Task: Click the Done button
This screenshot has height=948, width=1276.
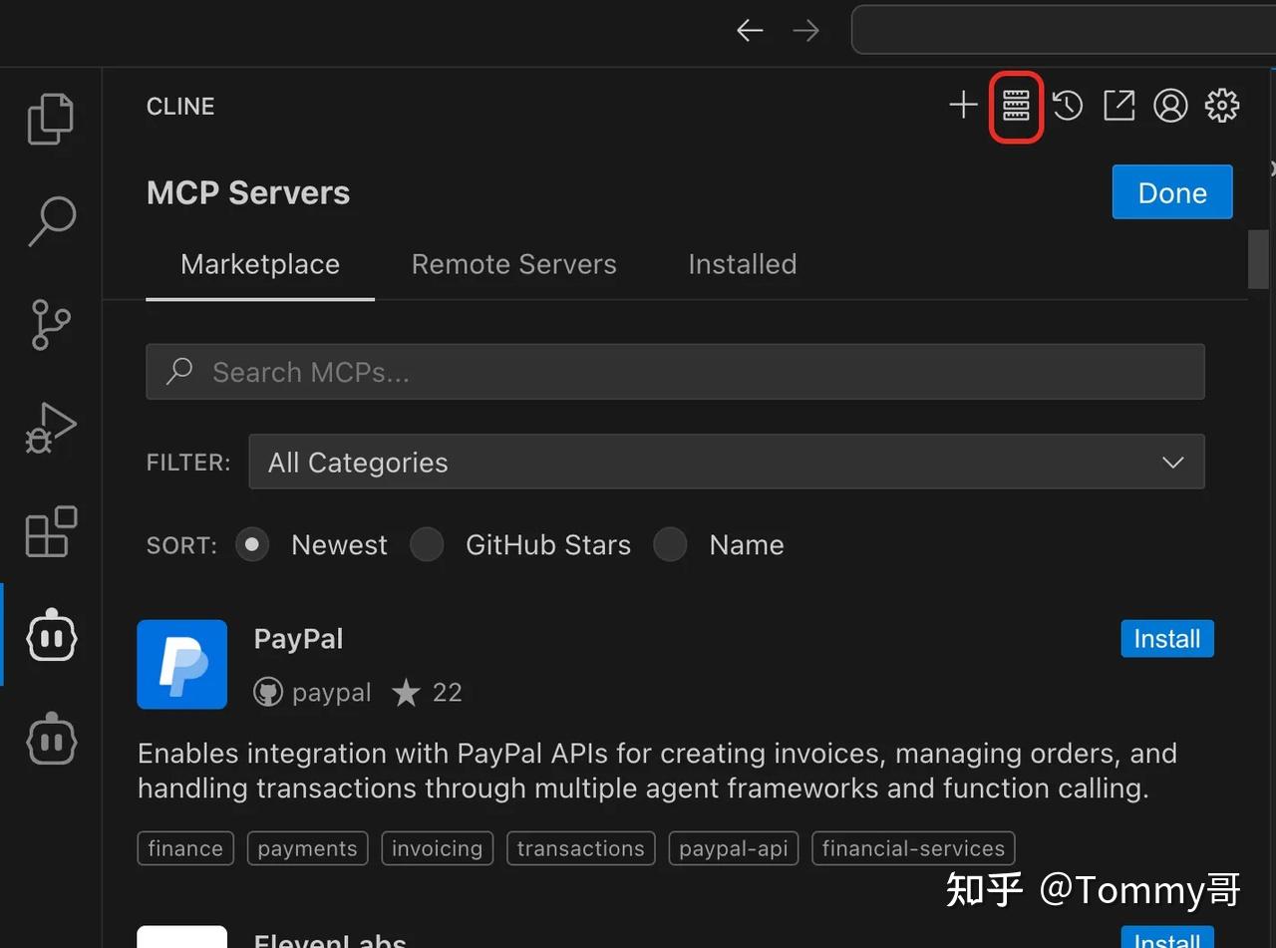Action: tap(1172, 191)
